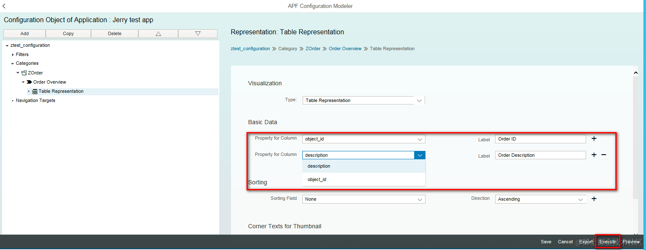Follow the ztest_configuration breadcrumb link
The width and height of the screenshot is (646, 250).
[x=250, y=48]
